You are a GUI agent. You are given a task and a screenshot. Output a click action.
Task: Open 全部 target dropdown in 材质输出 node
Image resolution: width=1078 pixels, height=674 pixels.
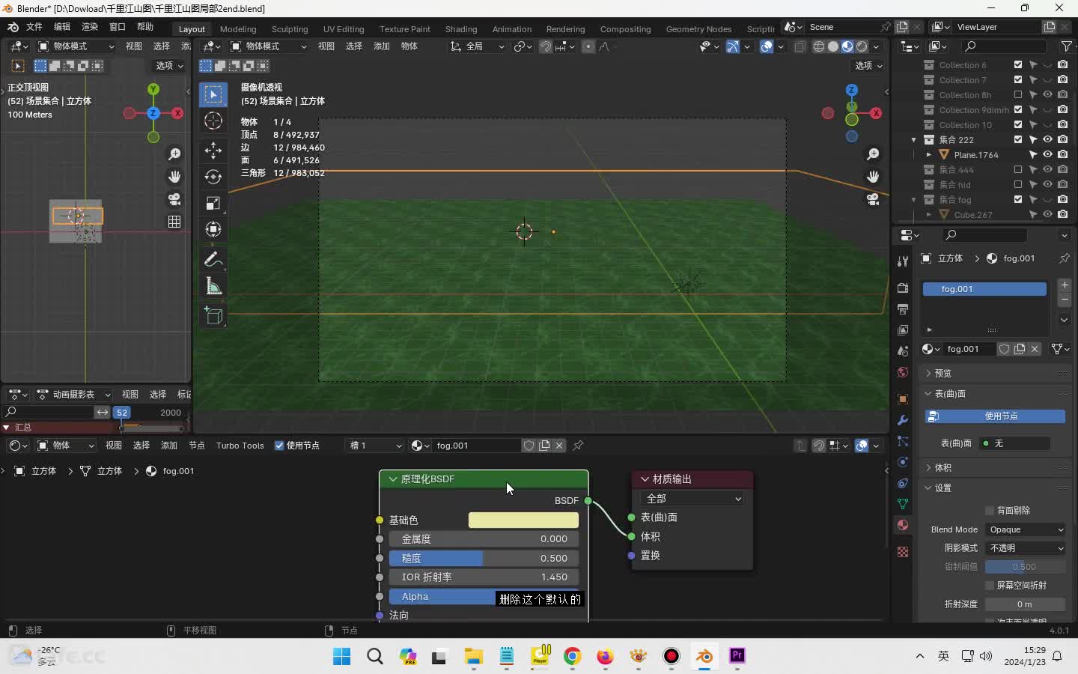pyautogui.click(x=692, y=499)
